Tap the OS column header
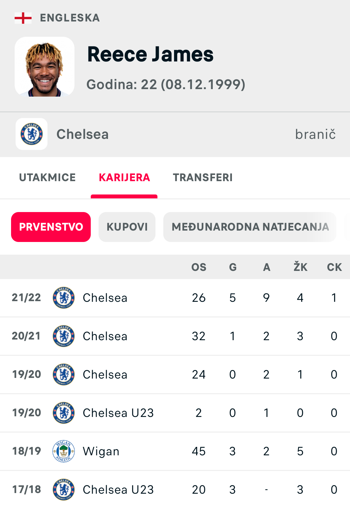Viewport: 350px width, 508px height. [x=199, y=267]
